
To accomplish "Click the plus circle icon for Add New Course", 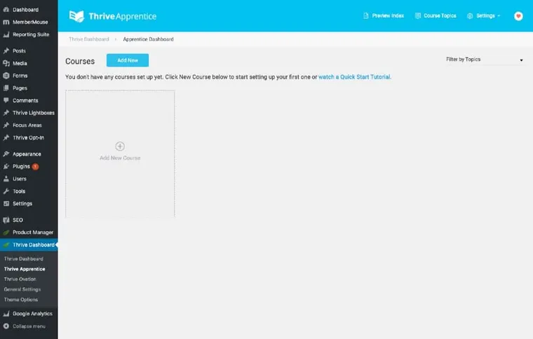I will [x=120, y=146].
